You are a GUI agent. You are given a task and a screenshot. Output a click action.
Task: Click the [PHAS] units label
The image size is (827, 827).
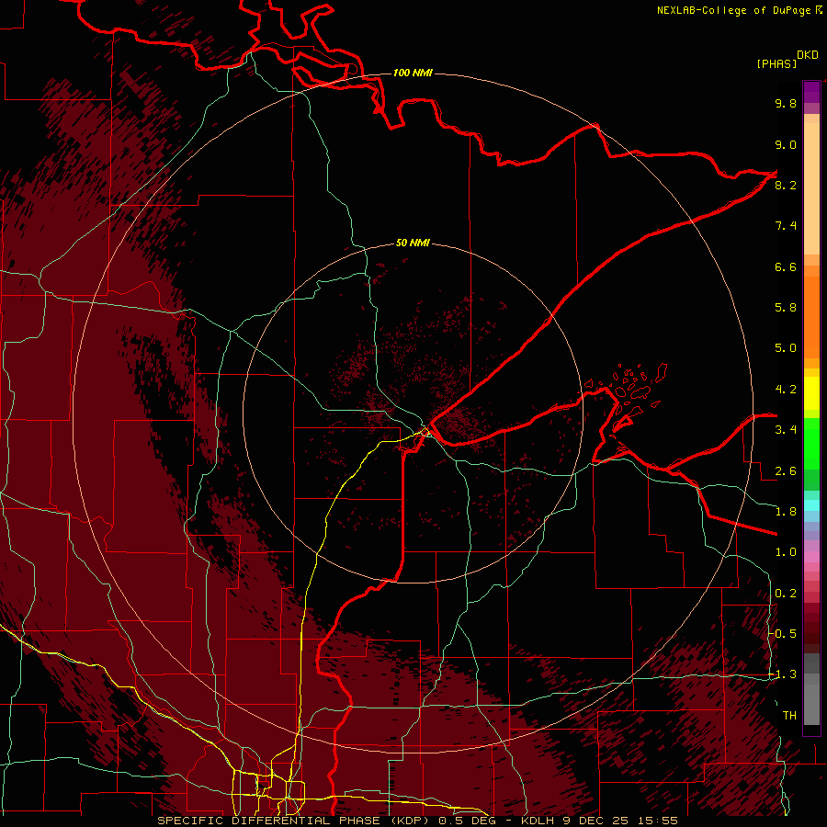click(x=776, y=63)
